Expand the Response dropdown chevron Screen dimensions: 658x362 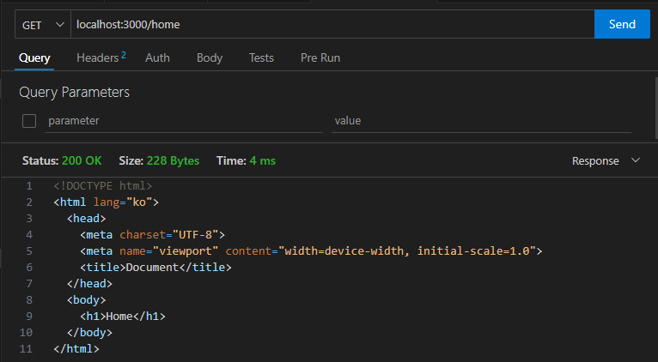coord(636,160)
